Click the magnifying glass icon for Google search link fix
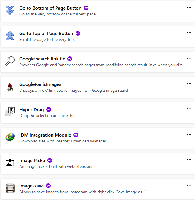Viewport: 195px width, 200px height. 10,61
